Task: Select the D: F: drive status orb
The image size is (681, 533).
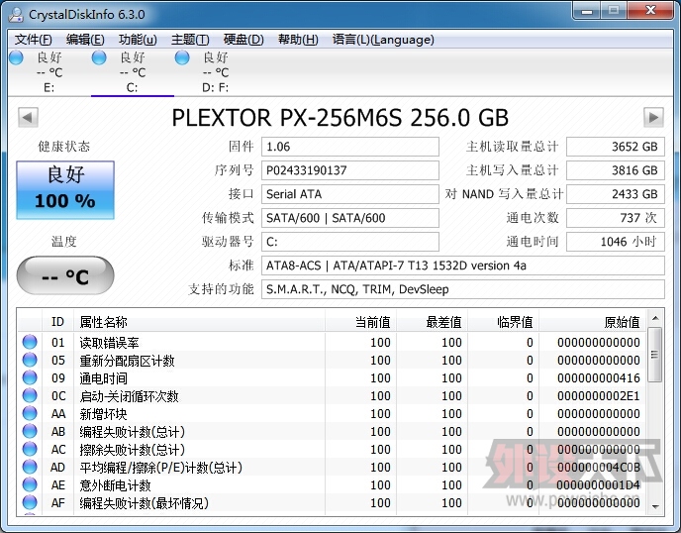Action: tap(182, 58)
